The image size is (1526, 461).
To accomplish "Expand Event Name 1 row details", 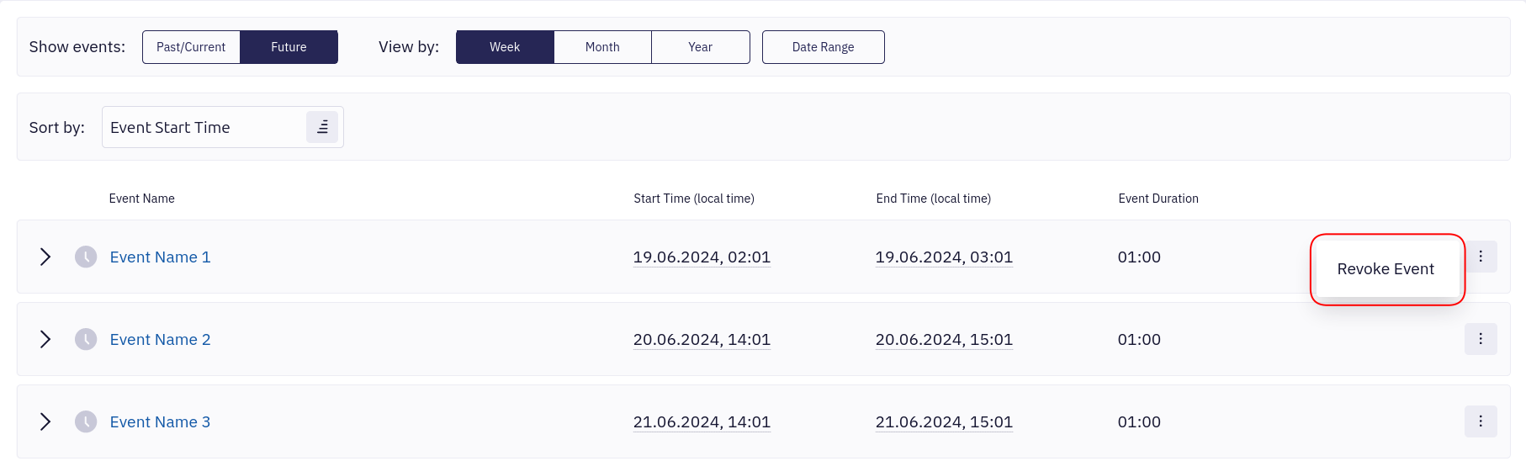I will 45,257.
